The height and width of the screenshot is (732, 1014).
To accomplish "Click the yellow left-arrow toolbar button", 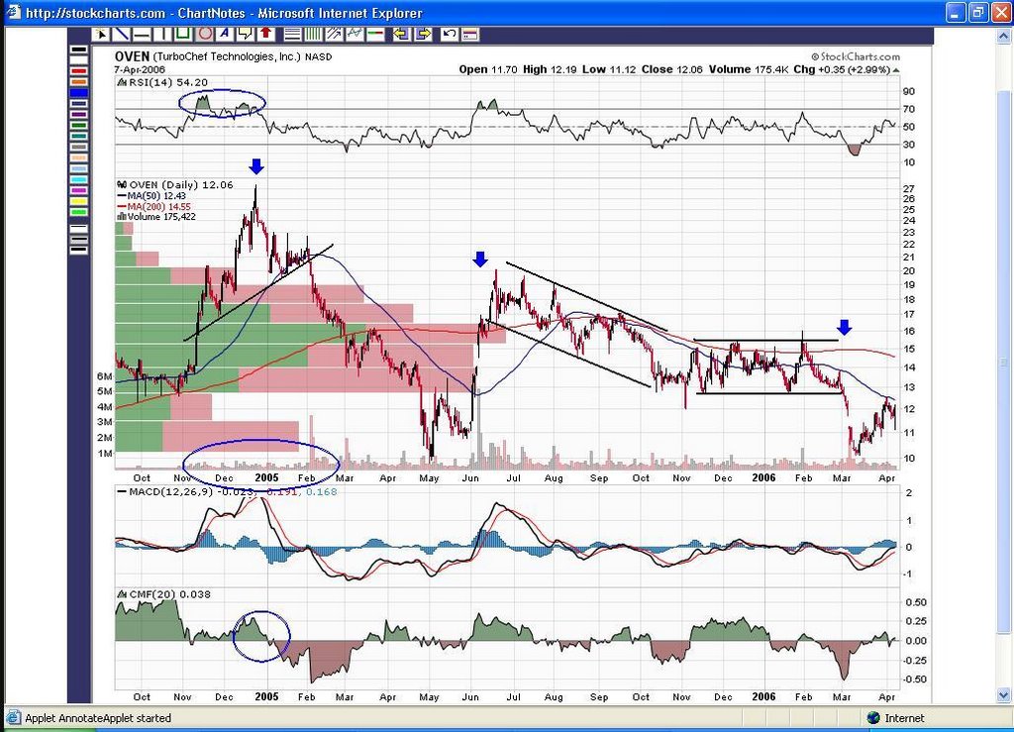I will click(x=402, y=34).
